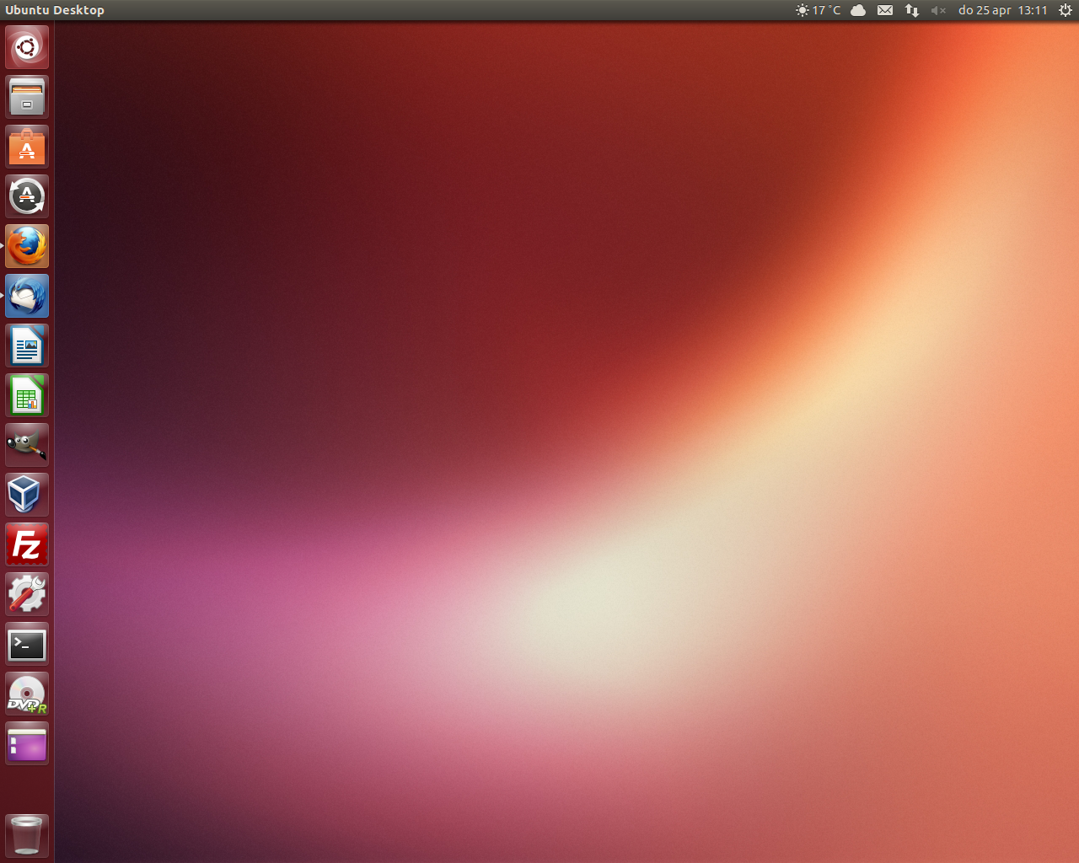
Task: Open the Ubuntu Dash
Action: click(x=26, y=47)
